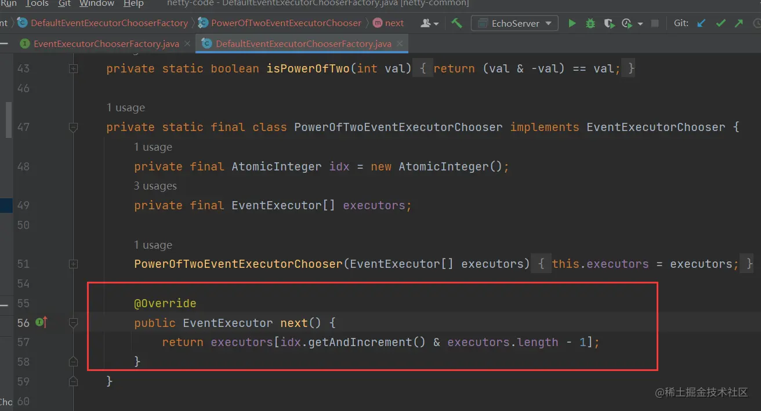Open the EchoServer run configuration dropdown
This screenshot has height=411, width=761.
point(515,23)
